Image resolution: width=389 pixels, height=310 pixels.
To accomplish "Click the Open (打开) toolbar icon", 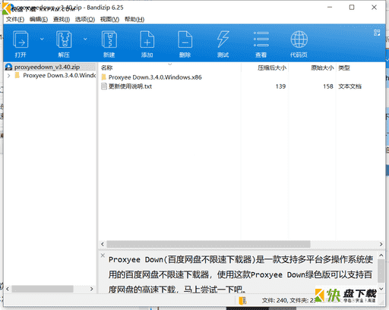I will pyautogui.click(x=21, y=39).
